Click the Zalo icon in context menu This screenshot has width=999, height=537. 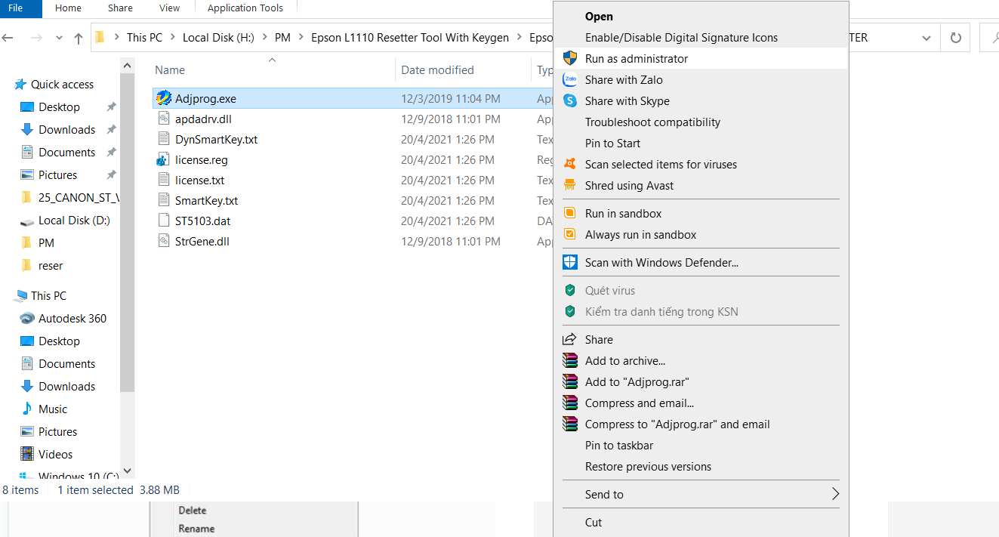click(x=570, y=80)
